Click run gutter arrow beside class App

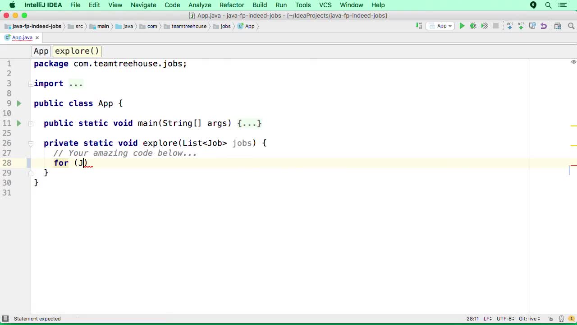point(19,103)
